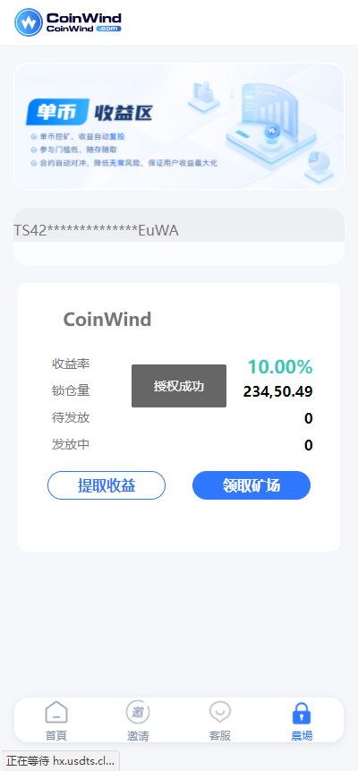Open the customer service smiley icon
The image size is (358, 771).
pyautogui.click(x=220, y=712)
